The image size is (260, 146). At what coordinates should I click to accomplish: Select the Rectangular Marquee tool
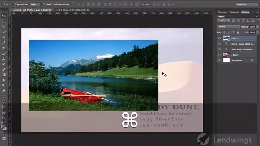coord(4,21)
